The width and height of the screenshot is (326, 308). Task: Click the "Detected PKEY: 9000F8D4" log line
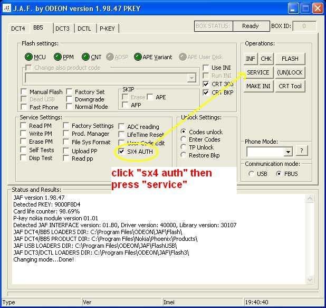click(47, 204)
